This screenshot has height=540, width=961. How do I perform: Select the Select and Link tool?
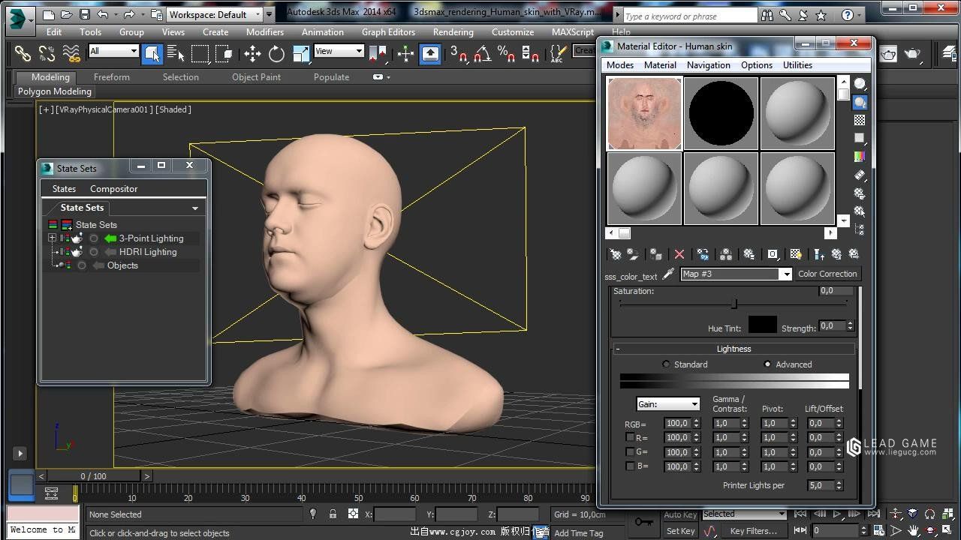coord(23,53)
